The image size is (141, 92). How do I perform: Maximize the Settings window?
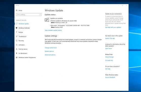point(122,6)
